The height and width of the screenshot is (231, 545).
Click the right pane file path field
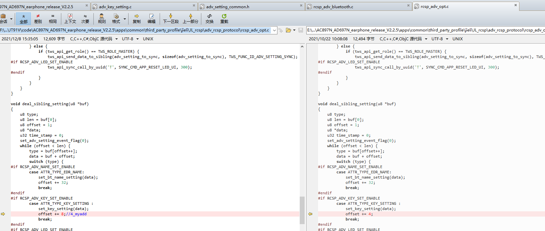[426, 30]
